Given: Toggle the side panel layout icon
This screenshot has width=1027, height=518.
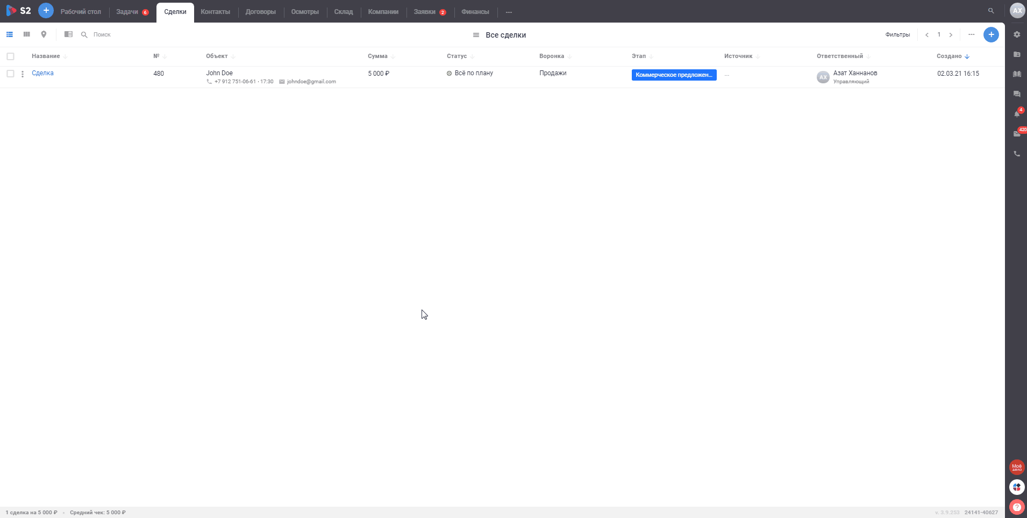Looking at the screenshot, I should [68, 34].
